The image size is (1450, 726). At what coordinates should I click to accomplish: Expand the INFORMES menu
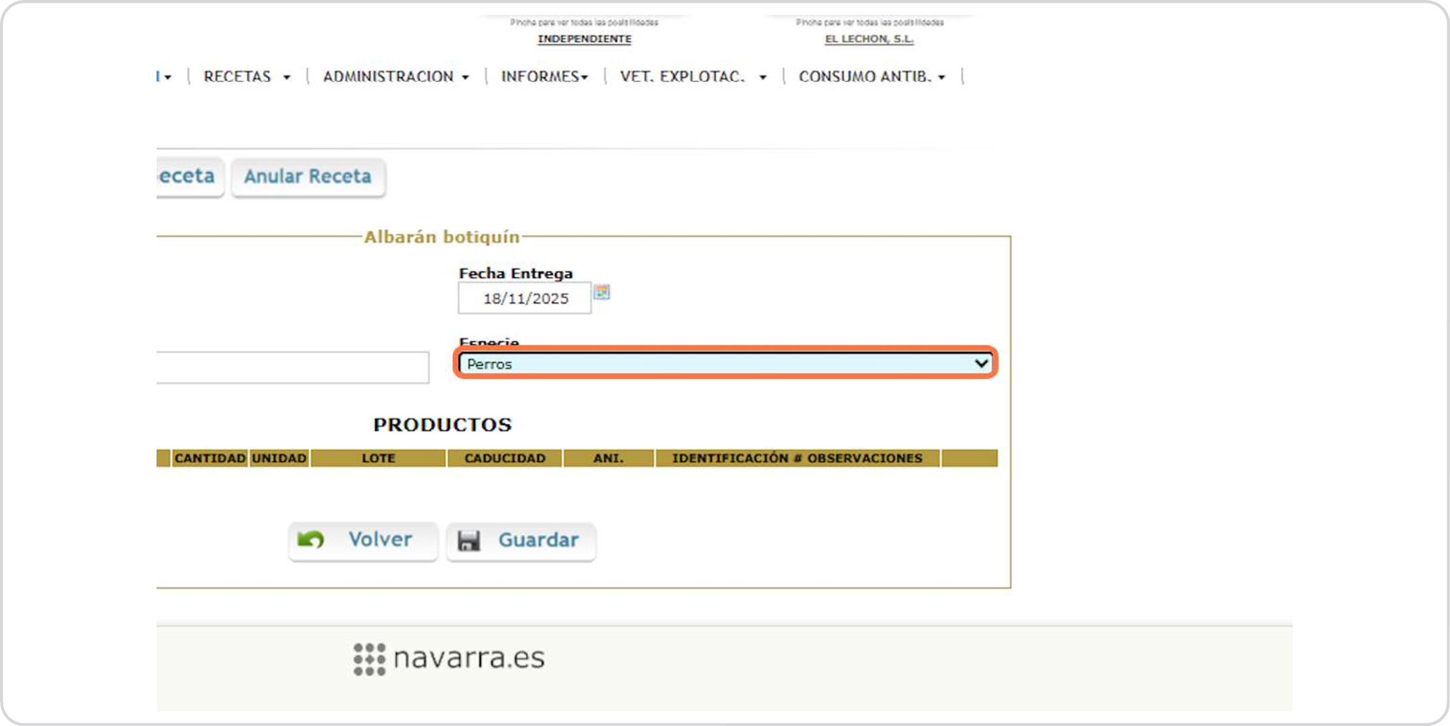click(x=544, y=77)
